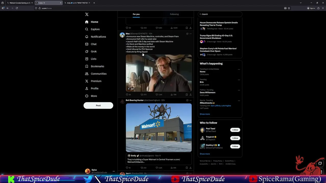Reply to Bell Bearing Hunter post
The height and width of the screenshot is (183, 326).
[128, 168]
